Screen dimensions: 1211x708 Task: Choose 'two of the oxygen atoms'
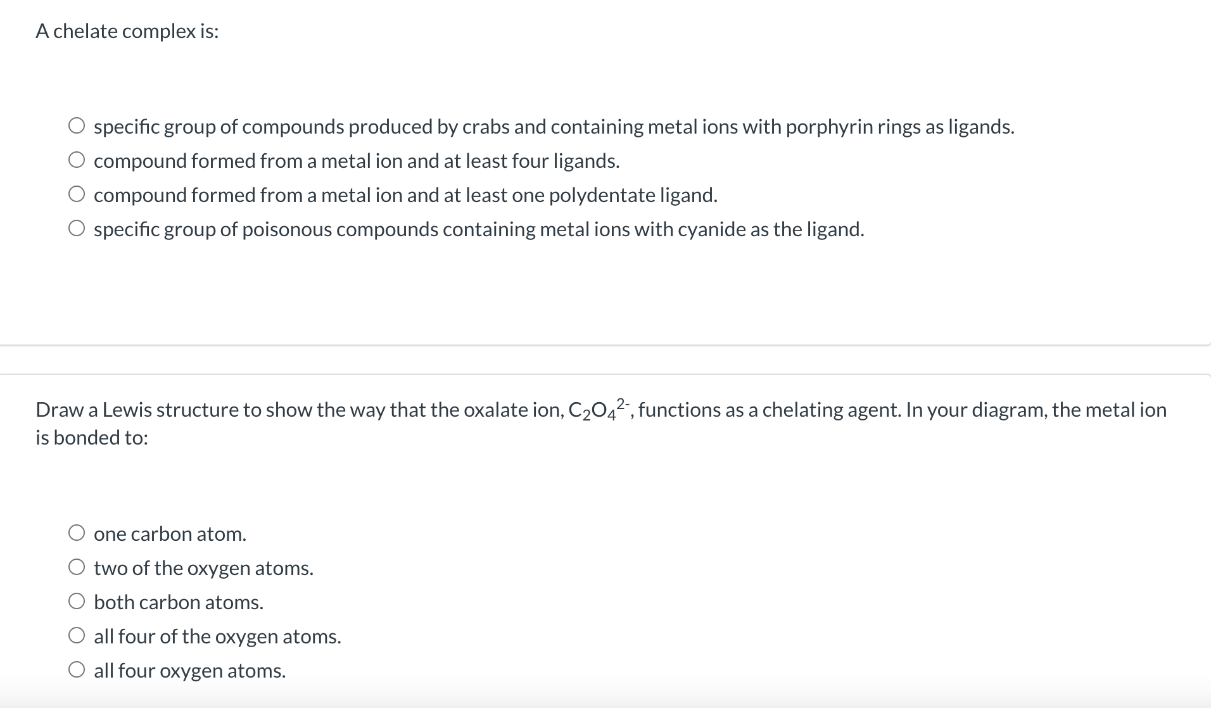[77, 566]
